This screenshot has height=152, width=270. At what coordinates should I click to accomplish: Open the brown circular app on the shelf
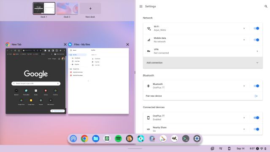click(130, 138)
